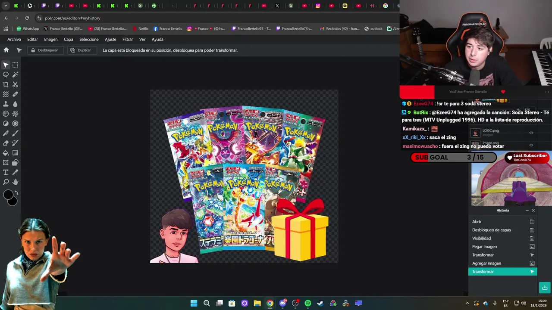
Task: Open the Recibidos (40) bookmark
Action: click(x=339, y=29)
